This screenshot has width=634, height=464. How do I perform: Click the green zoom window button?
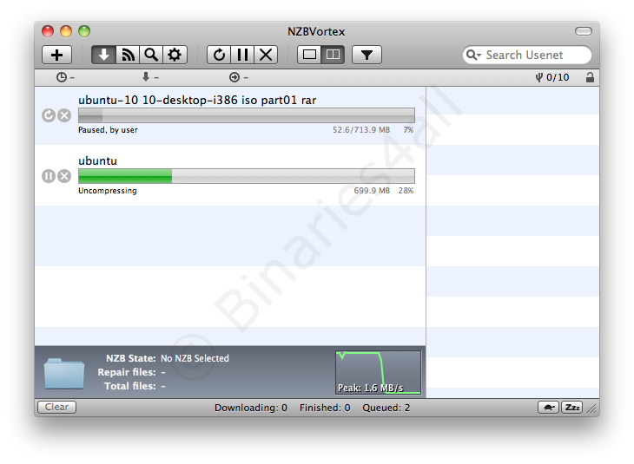[84, 31]
